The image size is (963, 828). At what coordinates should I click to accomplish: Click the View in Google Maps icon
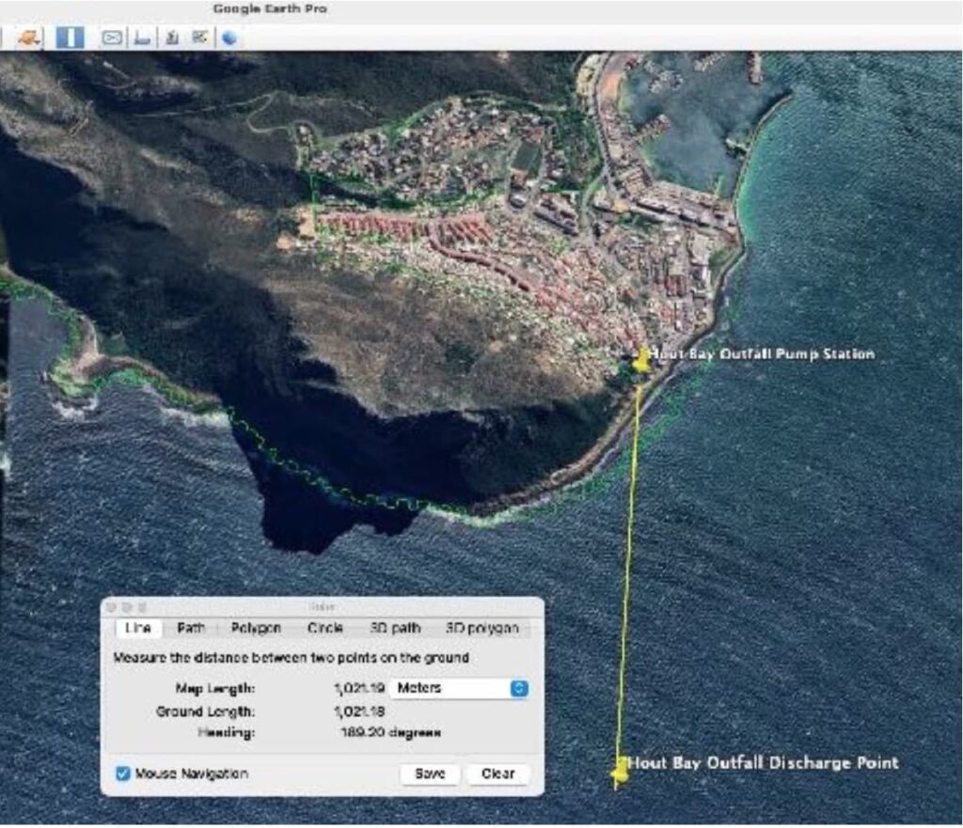click(199, 38)
